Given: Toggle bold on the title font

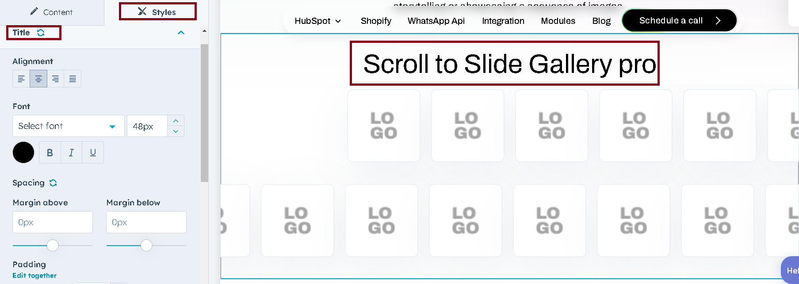Looking at the screenshot, I should click(50, 152).
